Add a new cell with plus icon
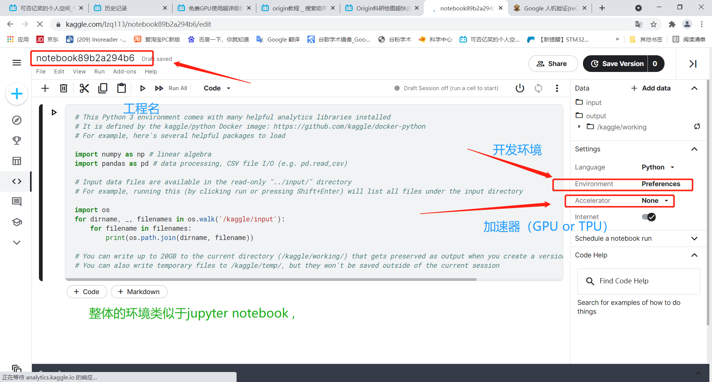Image resolution: width=712 pixels, height=382 pixels. click(45, 88)
